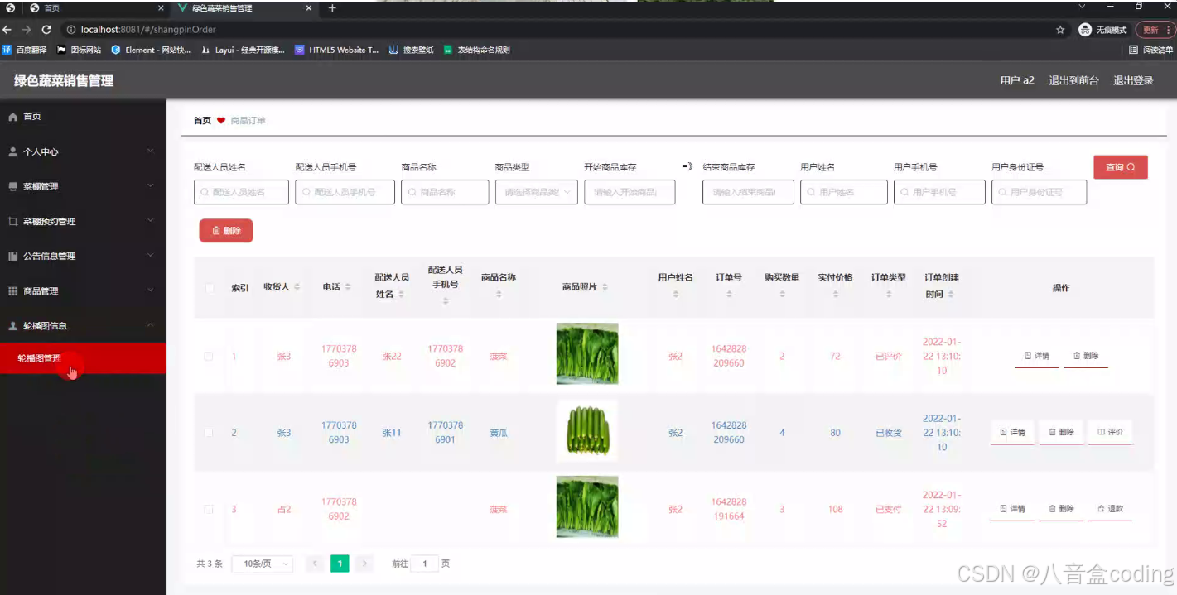Expand 商品管理 sidebar menu

tap(83, 290)
